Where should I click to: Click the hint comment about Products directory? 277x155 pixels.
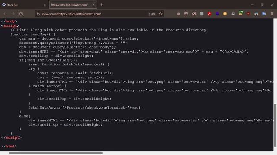click(108, 30)
